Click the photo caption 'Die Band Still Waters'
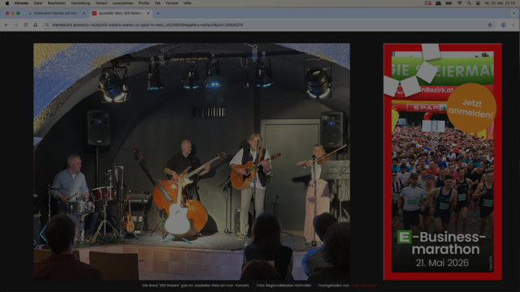 (196, 286)
